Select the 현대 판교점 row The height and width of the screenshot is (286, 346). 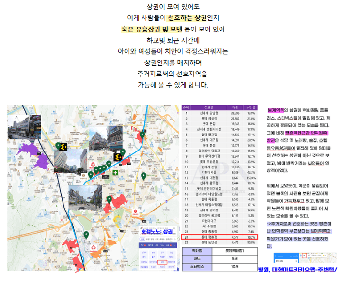[x=220, y=135]
